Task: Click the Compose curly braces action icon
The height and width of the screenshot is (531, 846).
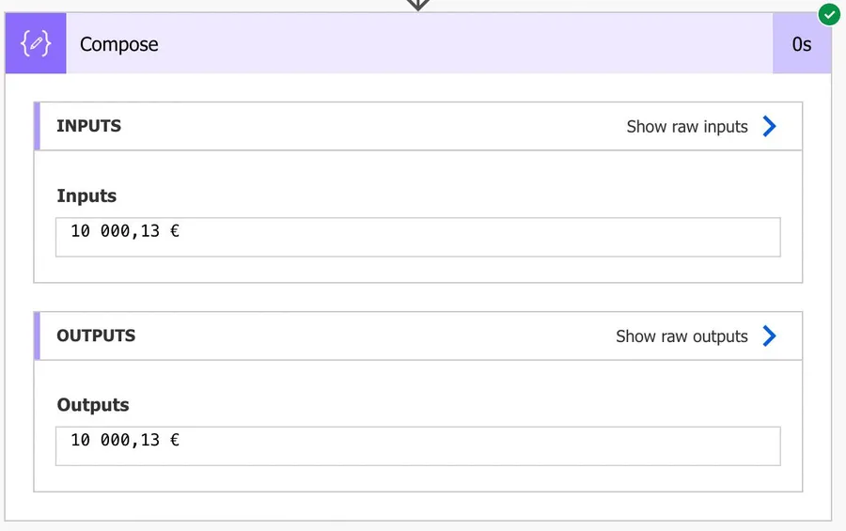Action: click(36, 44)
